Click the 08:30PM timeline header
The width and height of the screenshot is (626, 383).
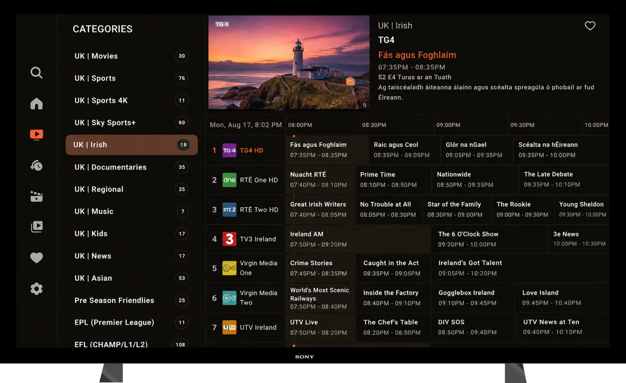[397, 125]
